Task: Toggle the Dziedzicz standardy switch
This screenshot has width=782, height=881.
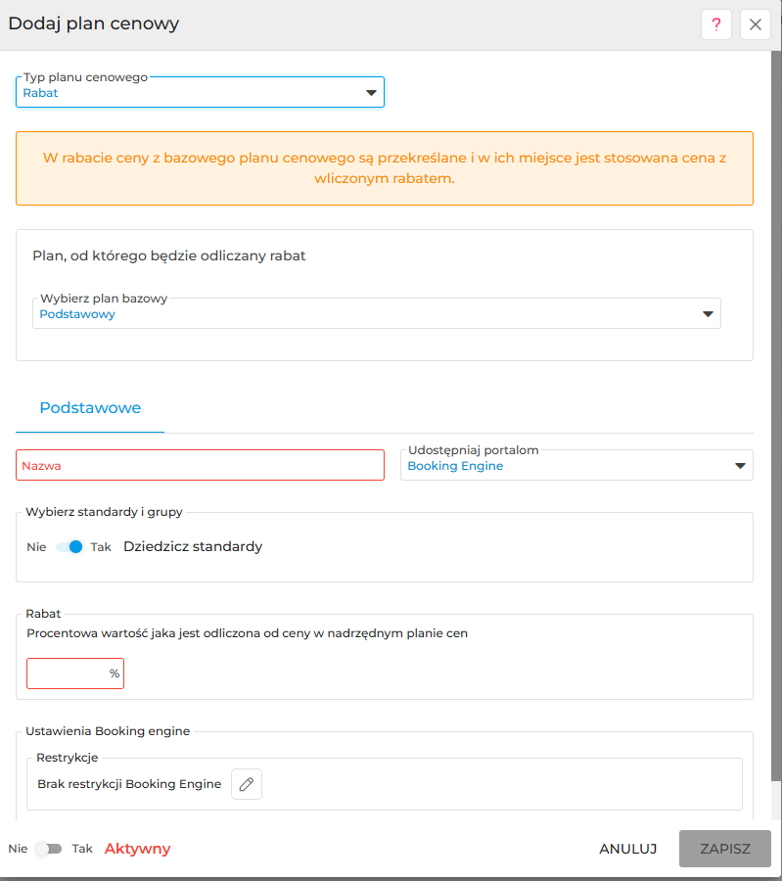Action: (69, 546)
